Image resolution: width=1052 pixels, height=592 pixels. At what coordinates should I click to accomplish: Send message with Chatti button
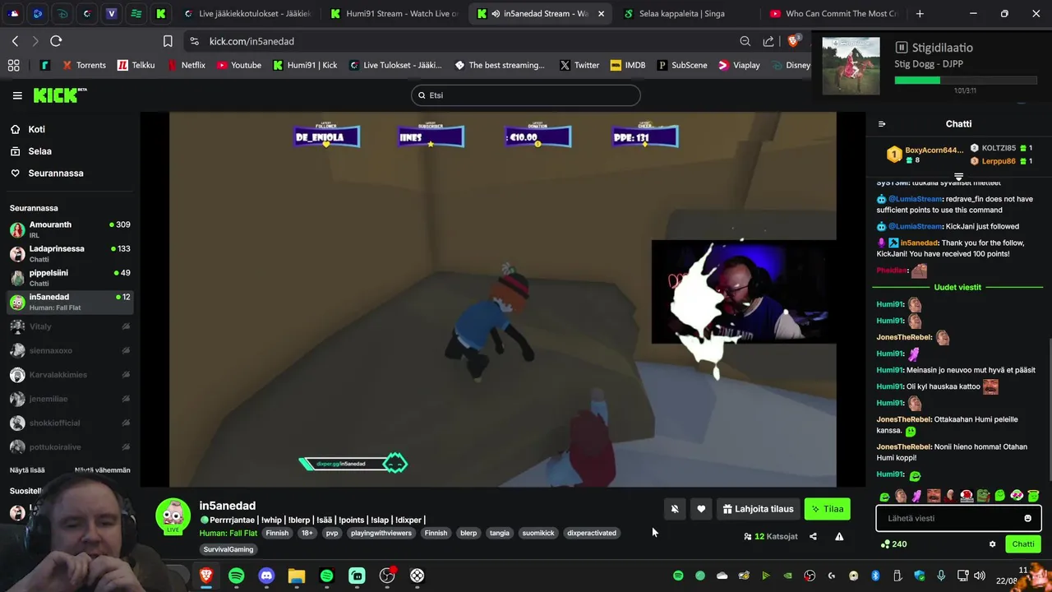click(x=1023, y=544)
